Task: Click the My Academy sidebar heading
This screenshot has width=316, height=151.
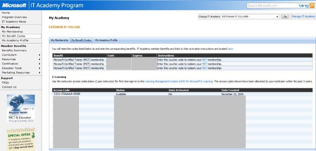Action: pyautogui.click(x=10, y=27)
